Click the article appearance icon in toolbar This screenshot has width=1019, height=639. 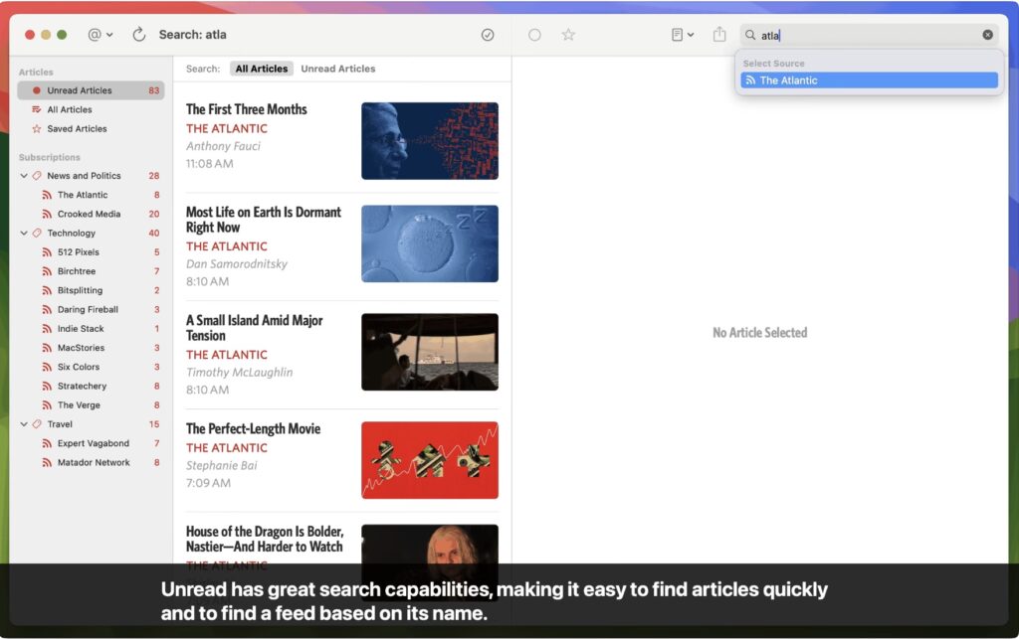(x=676, y=34)
